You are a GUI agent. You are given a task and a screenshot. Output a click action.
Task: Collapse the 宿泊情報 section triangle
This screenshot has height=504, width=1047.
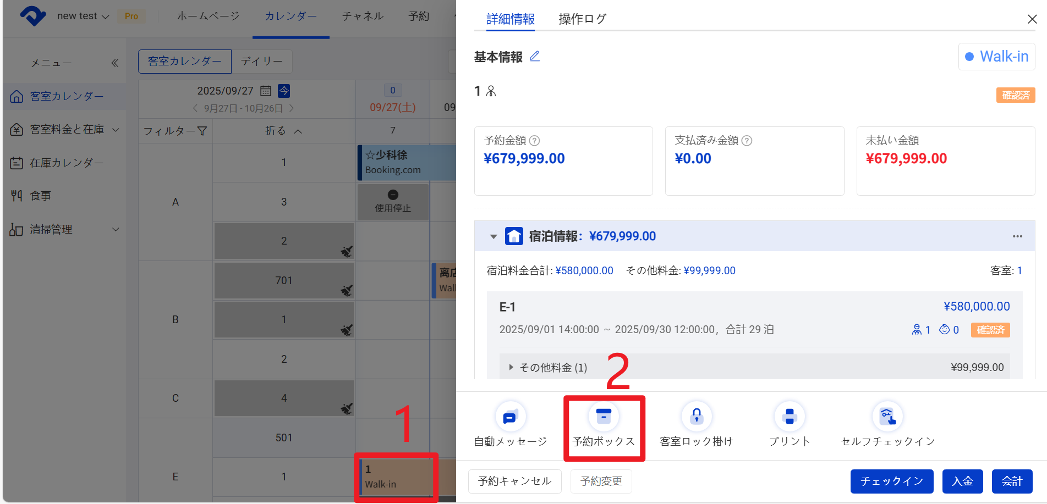click(494, 236)
